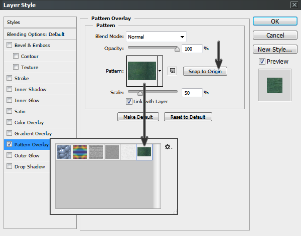This screenshot has height=236, width=301.
Task: Expand the pattern picker dropdown arrow
Action: pos(160,71)
